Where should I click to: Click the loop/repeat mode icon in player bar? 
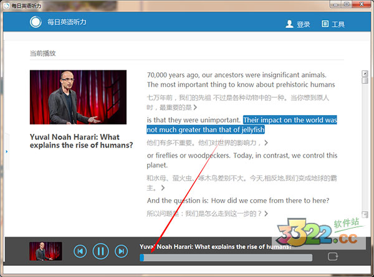coord(333,256)
